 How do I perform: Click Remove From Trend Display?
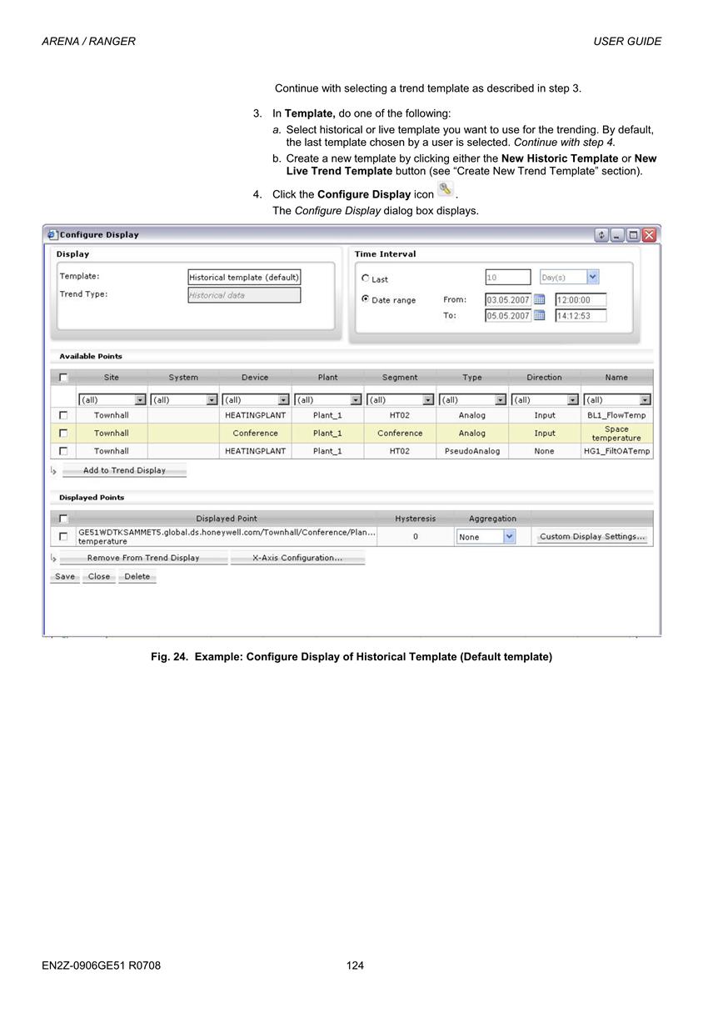143,558
